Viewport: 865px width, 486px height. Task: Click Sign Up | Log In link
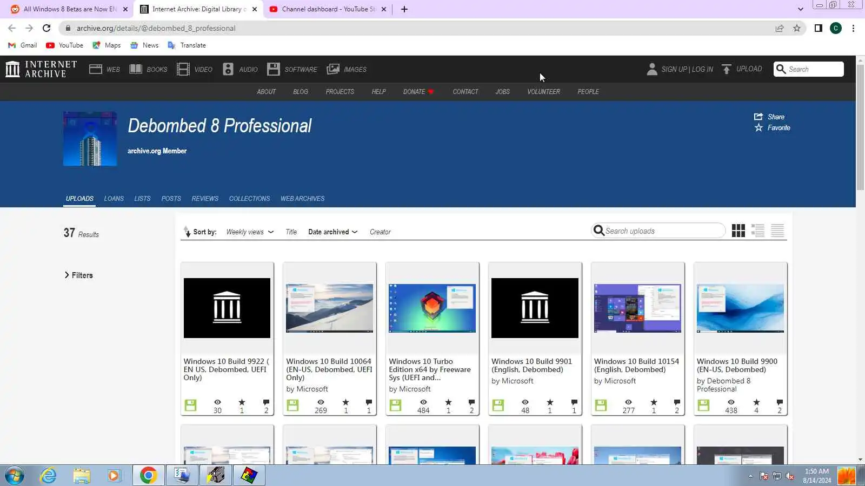coord(687,69)
